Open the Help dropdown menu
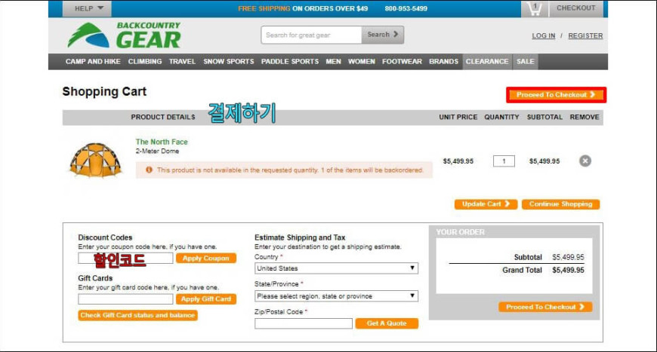This screenshot has width=657, height=352. pyautogui.click(x=87, y=8)
